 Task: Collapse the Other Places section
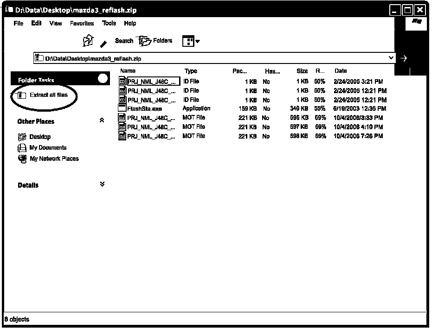pos(102,120)
